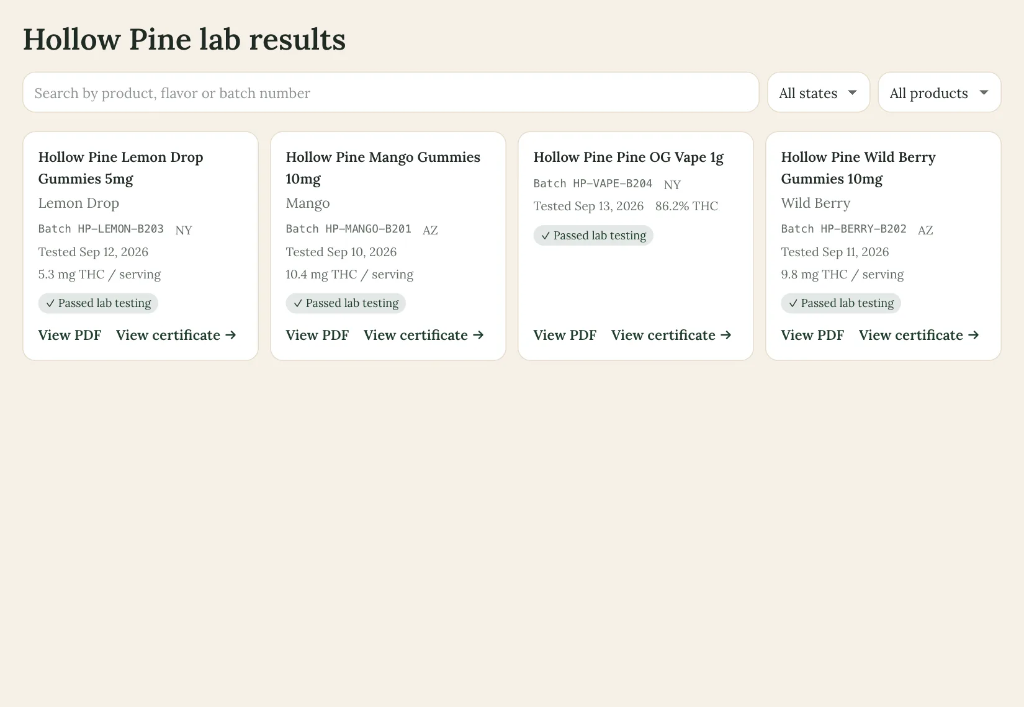Click Tested Sep 10, 2026 date

pyautogui.click(x=341, y=252)
